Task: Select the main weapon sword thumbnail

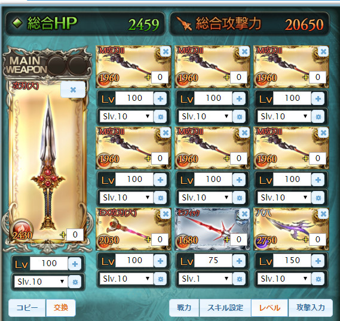Action: click(47, 162)
